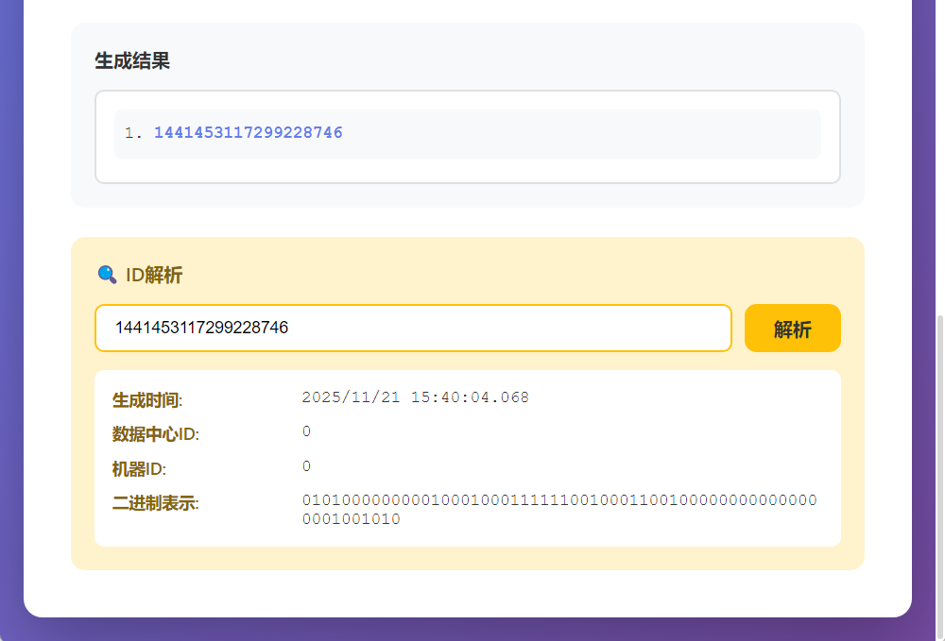Click the list number 1. in the results

pyautogui.click(x=133, y=133)
